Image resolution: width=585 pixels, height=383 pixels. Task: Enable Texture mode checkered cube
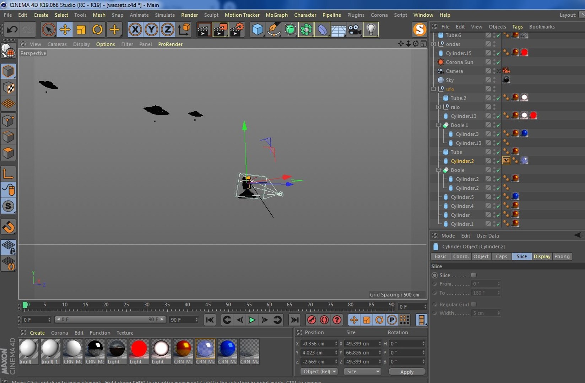8,88
